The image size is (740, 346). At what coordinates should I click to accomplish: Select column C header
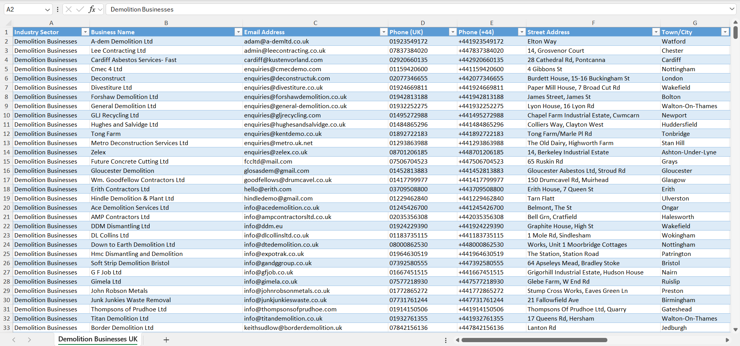pos(315,23)
